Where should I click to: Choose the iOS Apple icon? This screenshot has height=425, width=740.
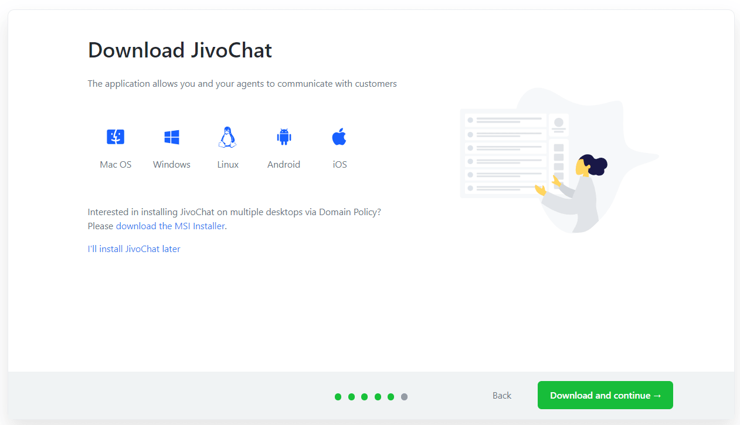pos(340,137)
